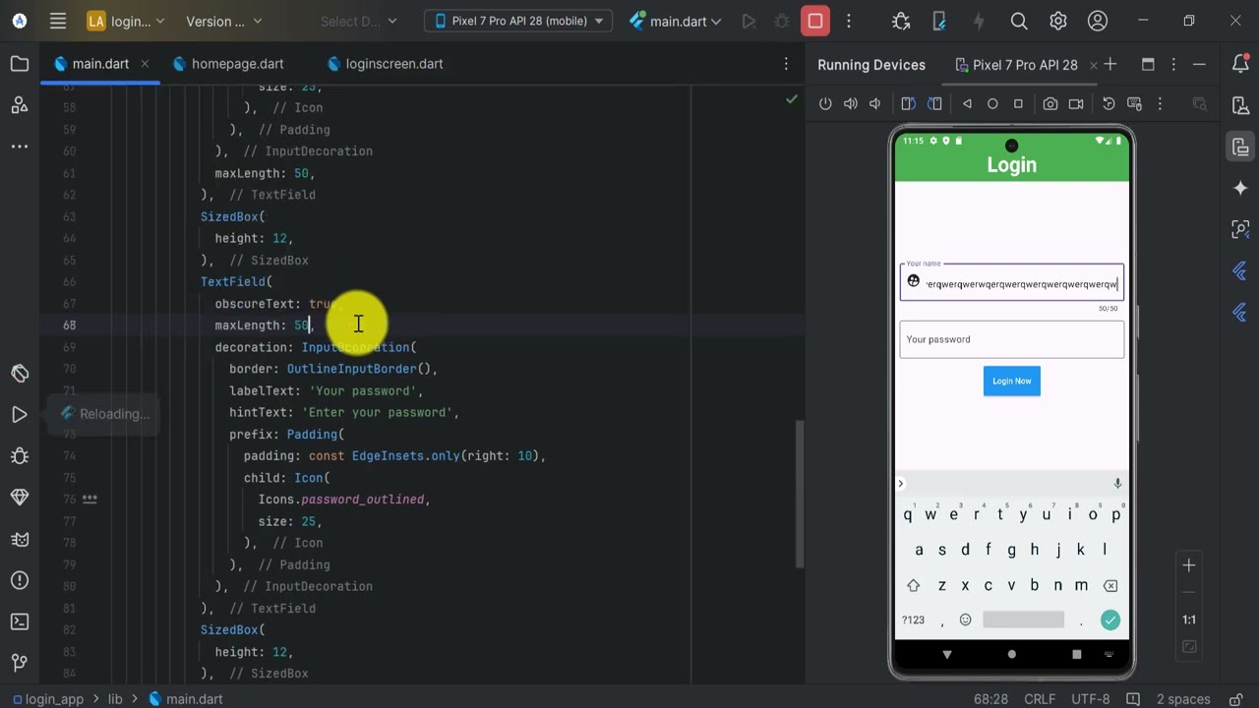Open IDE settings gear
This screenshot has height=708, width=1259.
pos(1058,21)
